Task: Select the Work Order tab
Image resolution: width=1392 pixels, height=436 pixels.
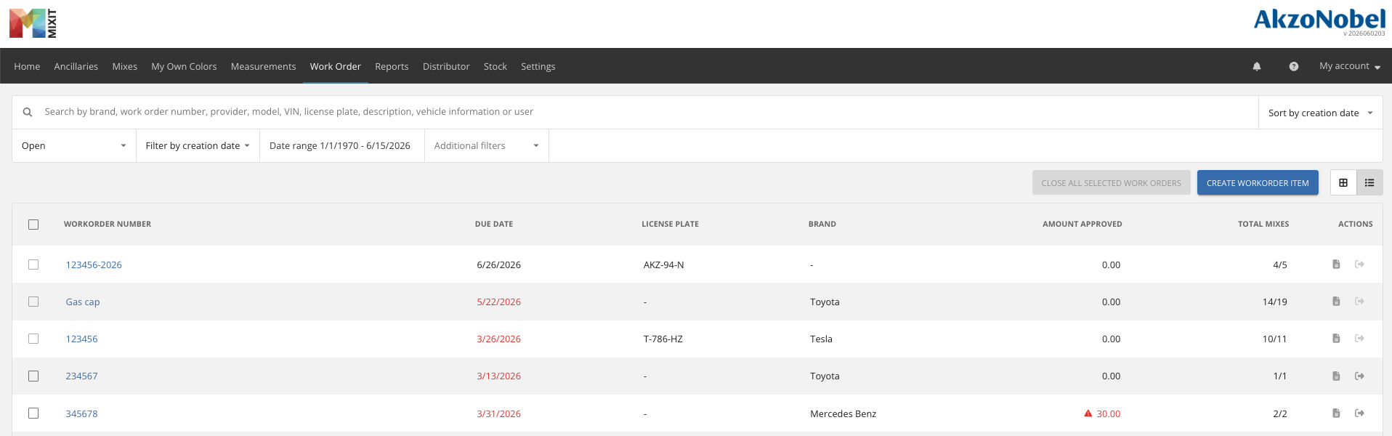Action: click(335, 66)
